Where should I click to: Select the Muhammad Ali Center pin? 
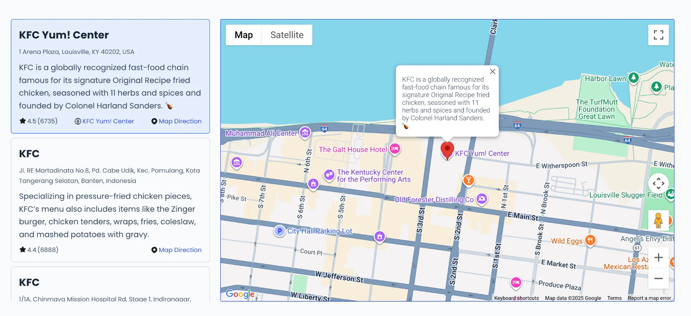[x=305, y=133]
